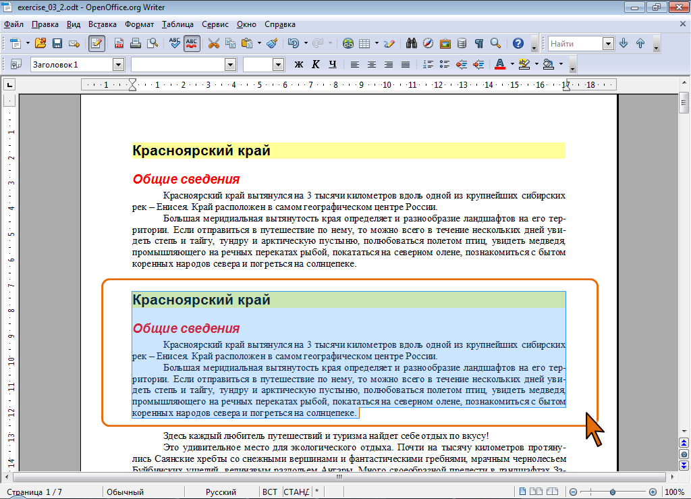
Task: Click the Insert Table icon
Action: [364, 43]
